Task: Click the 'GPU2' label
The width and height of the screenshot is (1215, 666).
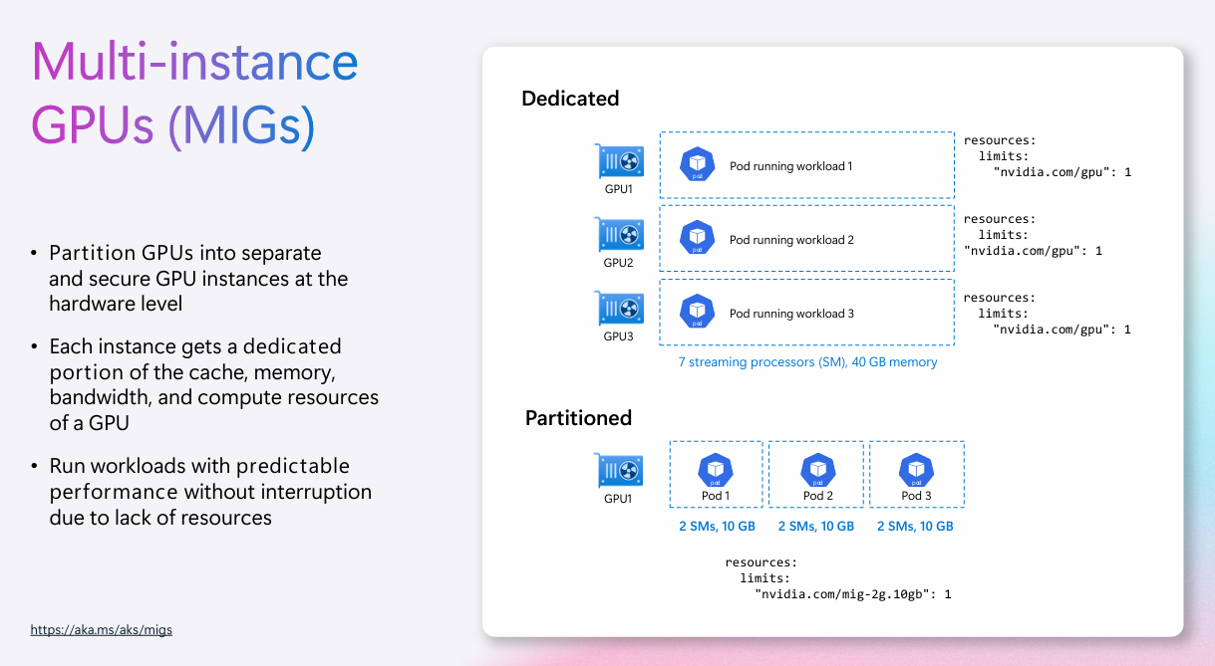Action: pos(618,264)
